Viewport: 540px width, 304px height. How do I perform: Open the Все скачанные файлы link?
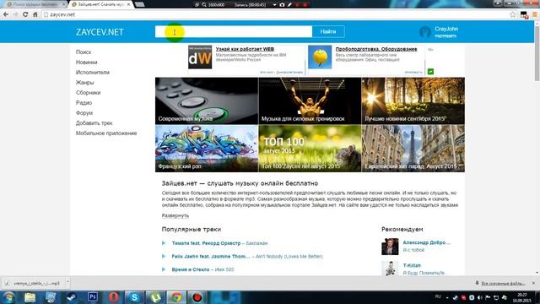(503, 284)
